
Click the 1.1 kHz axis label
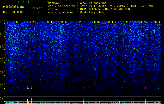click(3, 34)
